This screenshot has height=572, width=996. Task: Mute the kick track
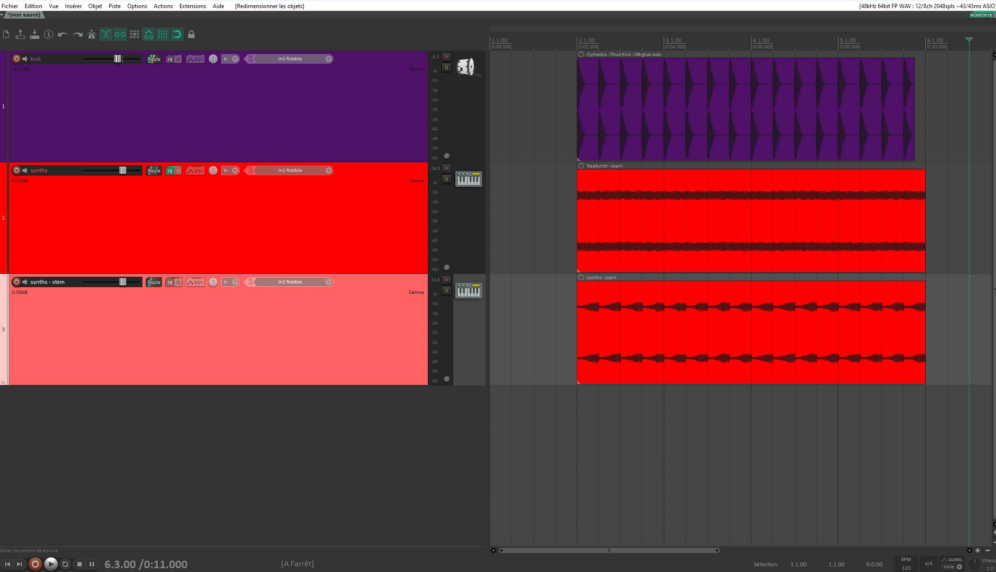[446, 56]
